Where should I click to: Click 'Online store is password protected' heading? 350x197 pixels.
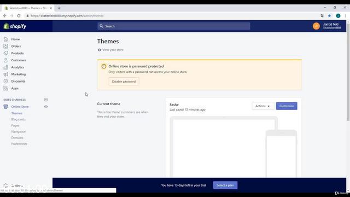click(136, 66)
